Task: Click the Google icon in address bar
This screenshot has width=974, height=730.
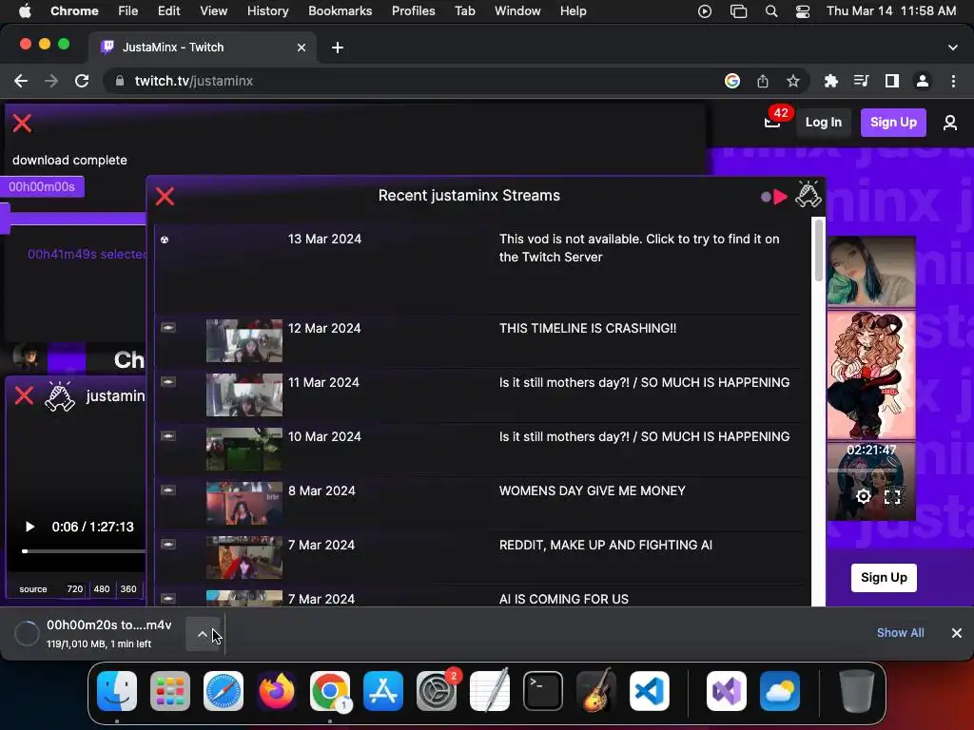Action: coord(732,81)
